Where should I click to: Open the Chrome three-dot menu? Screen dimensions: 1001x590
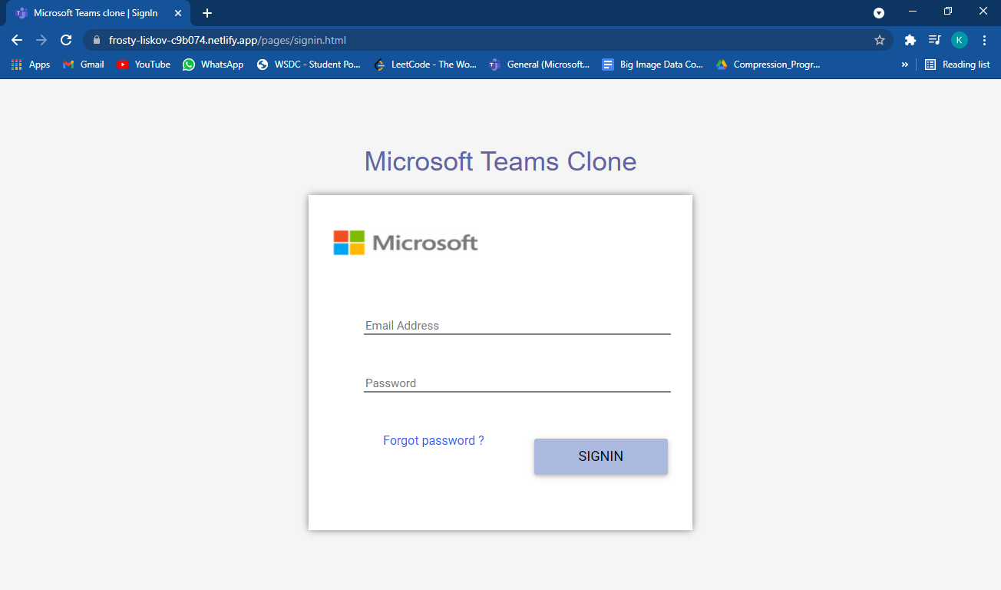985,39
